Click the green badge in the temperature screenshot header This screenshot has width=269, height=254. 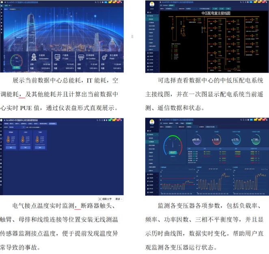click(110, 120)
